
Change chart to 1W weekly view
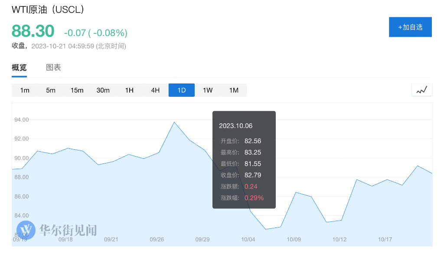coord(208,90)
